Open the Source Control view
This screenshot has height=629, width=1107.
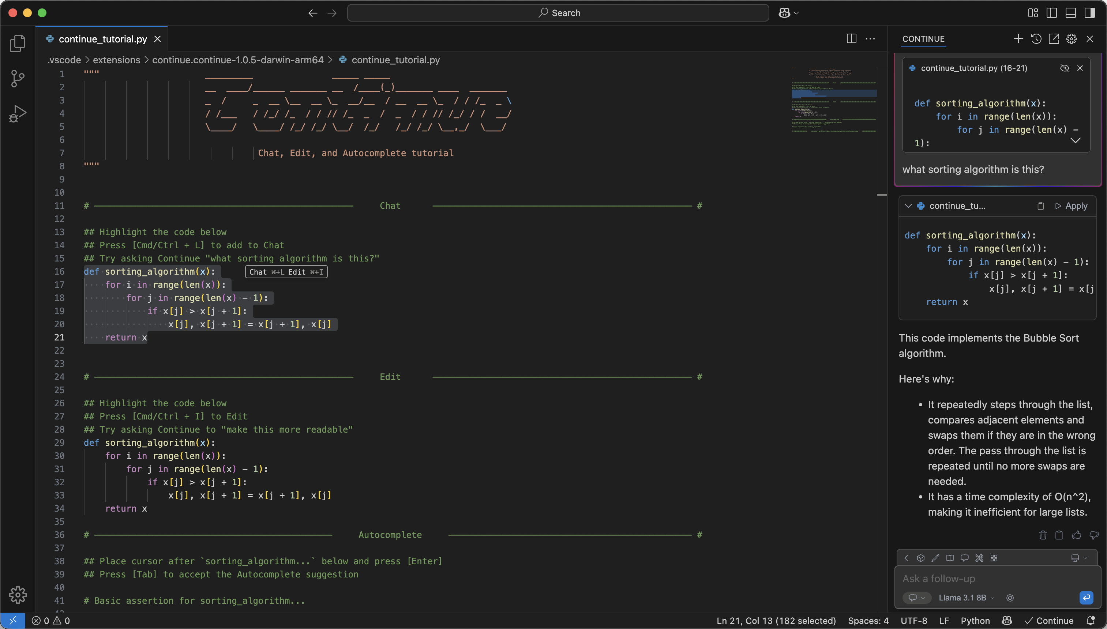pyautogui.click(x=18, y=79)
